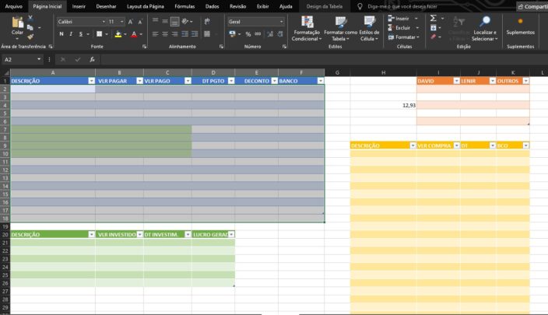Open Localizar e Selecionar tool
The height and width of the screenshot is (315, 548).
click(484, 30)
